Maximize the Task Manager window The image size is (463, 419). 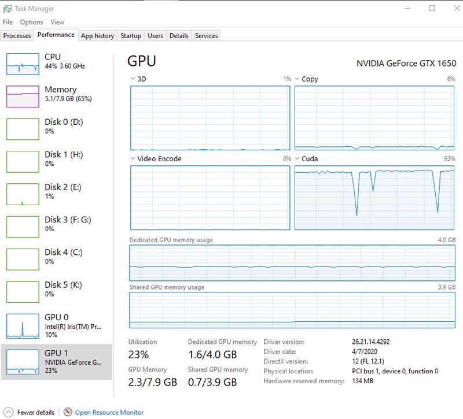(x=432, y=8)
